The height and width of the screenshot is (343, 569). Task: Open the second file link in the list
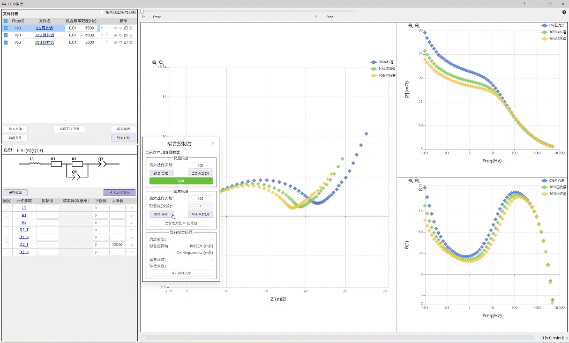tap(44, 35)
